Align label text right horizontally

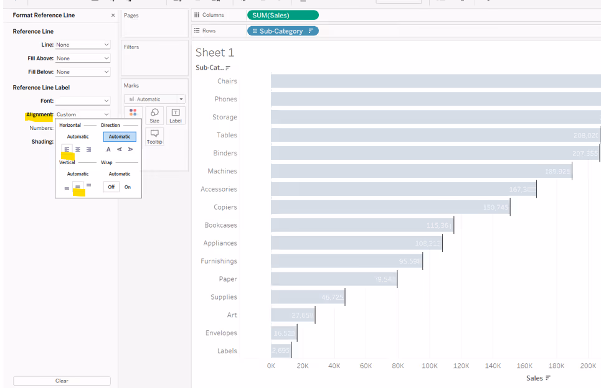tap(88, 150)
